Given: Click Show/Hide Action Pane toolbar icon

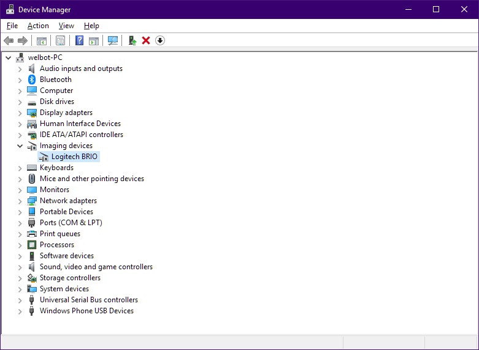Looking at the screenshot, I should click(x=94, y=40).
